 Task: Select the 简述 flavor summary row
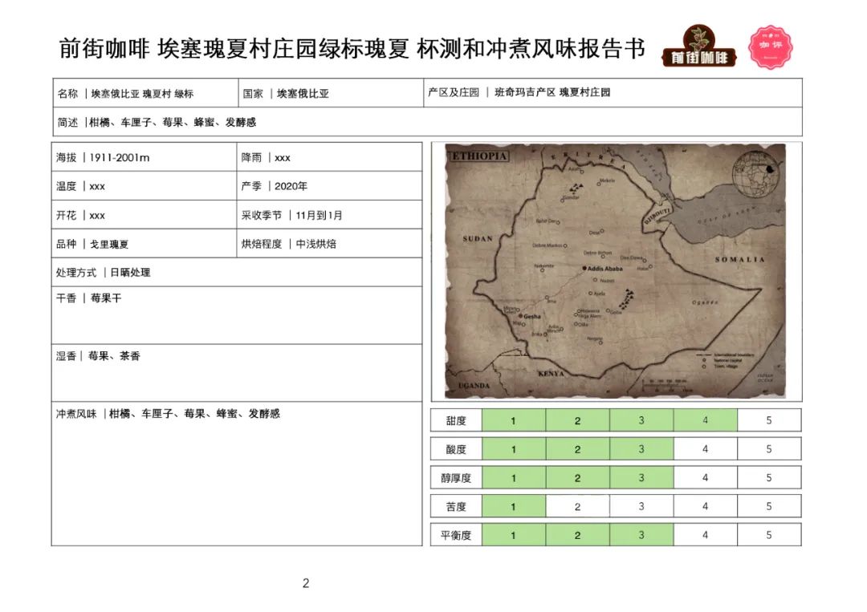427,121
